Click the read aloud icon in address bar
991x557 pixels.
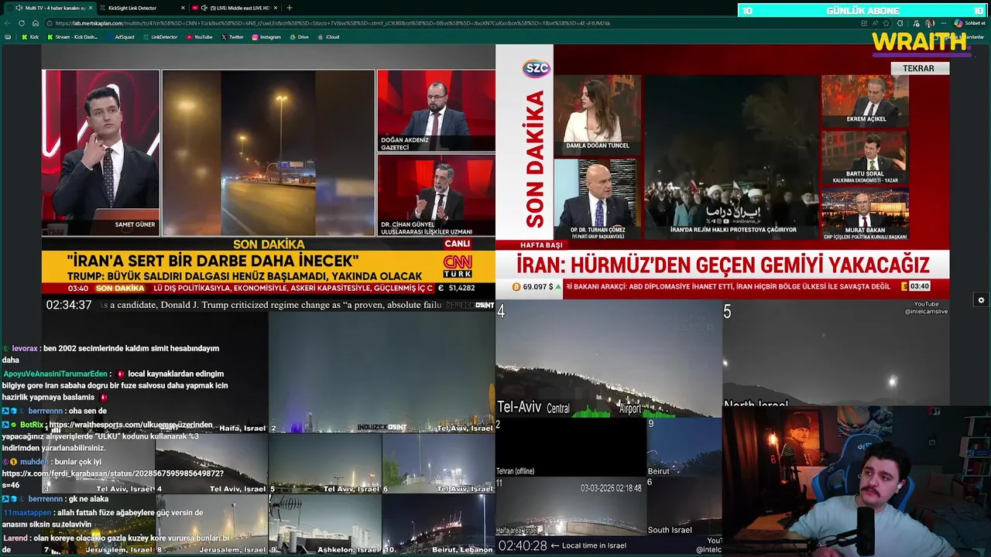pos(875,23)
